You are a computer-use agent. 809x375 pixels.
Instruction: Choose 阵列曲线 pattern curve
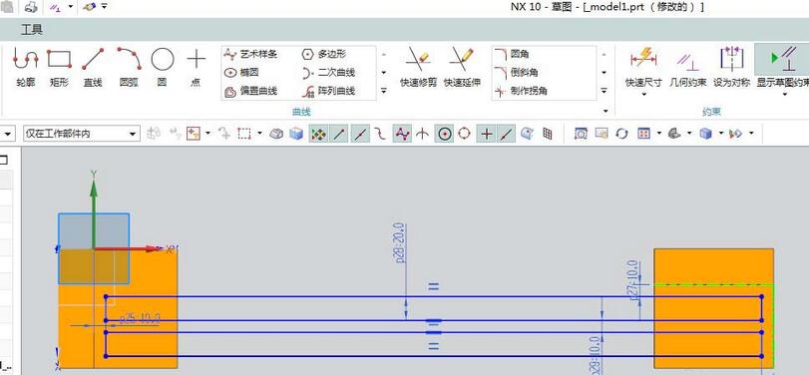328,92
